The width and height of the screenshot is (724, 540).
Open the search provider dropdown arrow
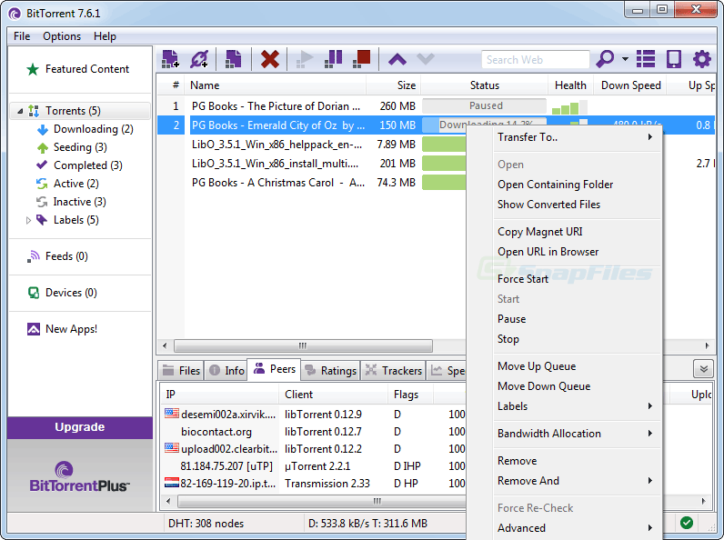pyautogui.click(x=626, y=60)
